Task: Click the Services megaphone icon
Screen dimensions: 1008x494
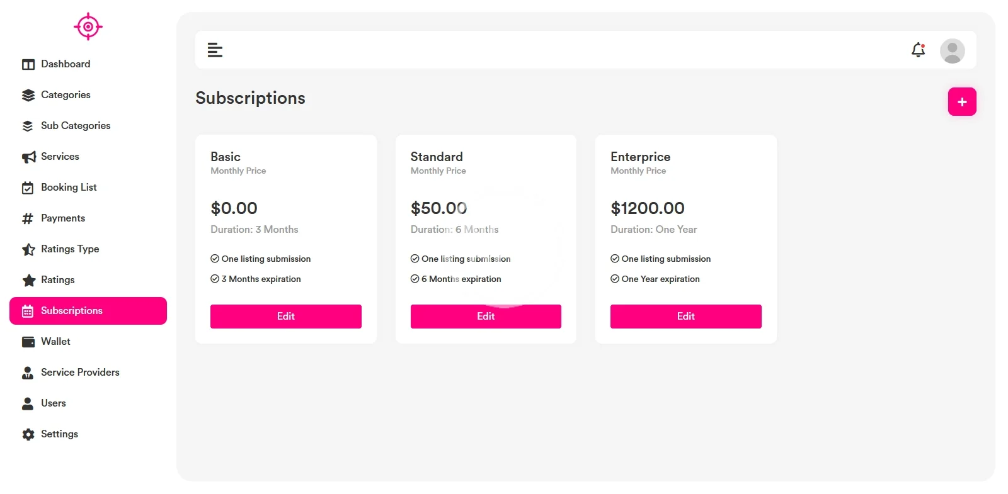Action: point(28,157)
